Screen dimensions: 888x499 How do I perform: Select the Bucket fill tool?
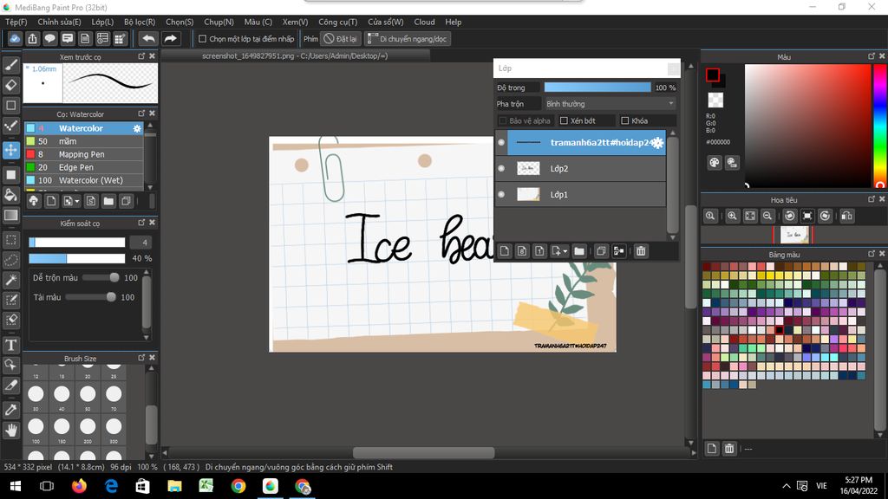coord(10,195)
